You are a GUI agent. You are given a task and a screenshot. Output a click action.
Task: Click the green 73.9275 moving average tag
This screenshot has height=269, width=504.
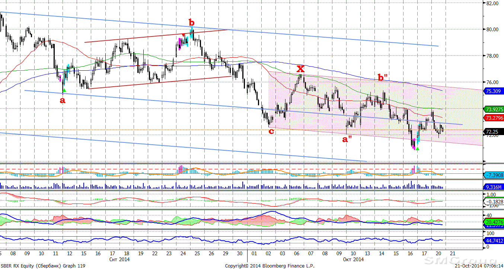(493, 109)
